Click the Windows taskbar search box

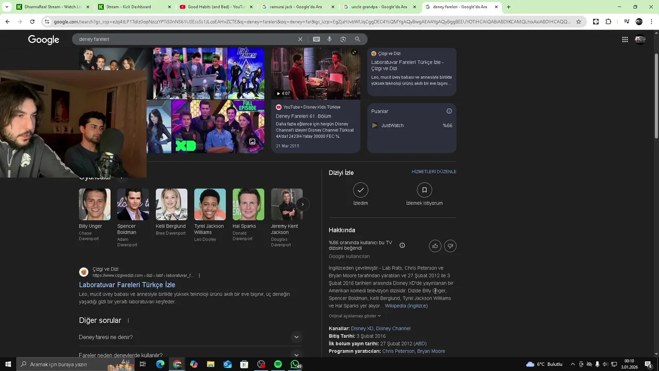pyautogui.click(x=76, y=364)
